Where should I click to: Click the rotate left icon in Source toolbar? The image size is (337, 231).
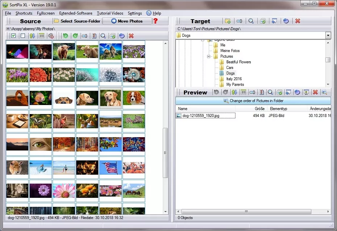(65, 36)
